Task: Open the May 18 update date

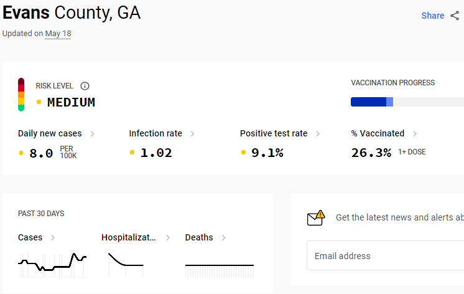Action: click(x=58, y=34)
